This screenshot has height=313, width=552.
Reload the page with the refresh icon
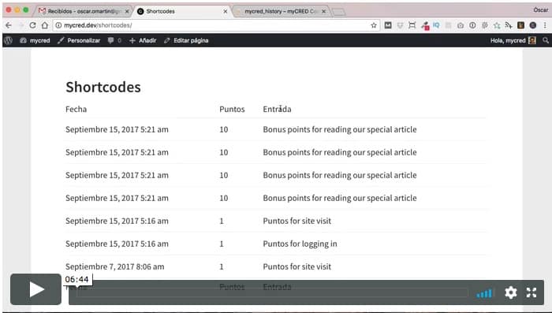33,25
